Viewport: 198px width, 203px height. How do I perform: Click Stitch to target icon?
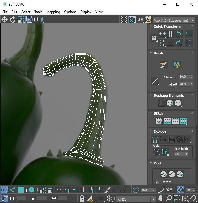(x=159, y=121)
